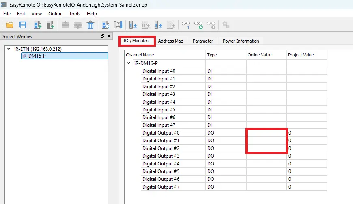This screenshot has height=204, width=353.
Task: Switch to the Address Map tab
Action: pos(170,41)
